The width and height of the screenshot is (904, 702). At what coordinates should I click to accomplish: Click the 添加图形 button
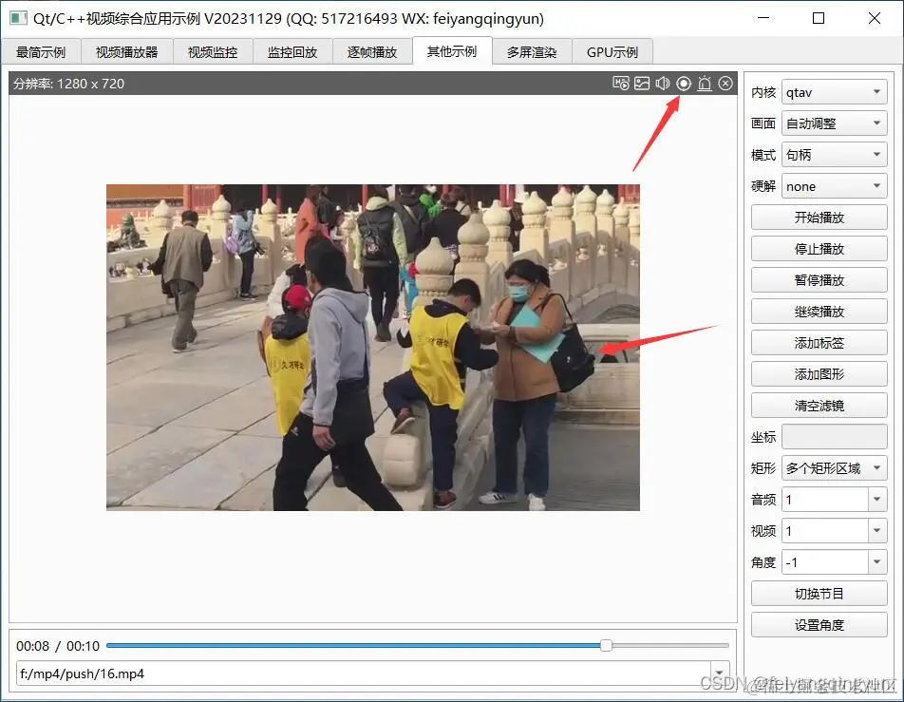[x=819, y=373]
